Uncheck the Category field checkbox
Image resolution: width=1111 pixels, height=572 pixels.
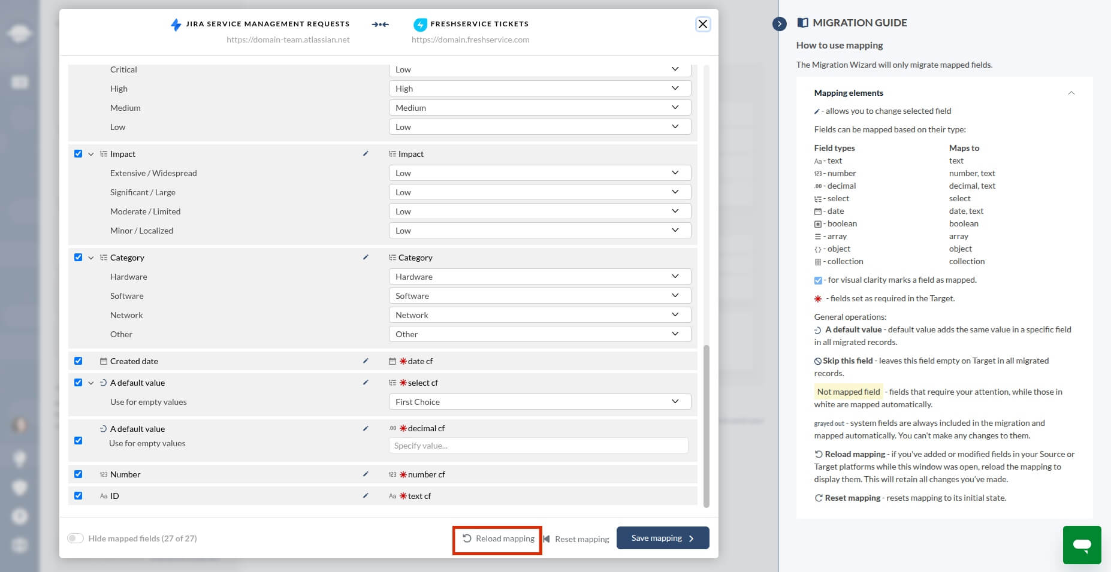[x=78, y=258]
